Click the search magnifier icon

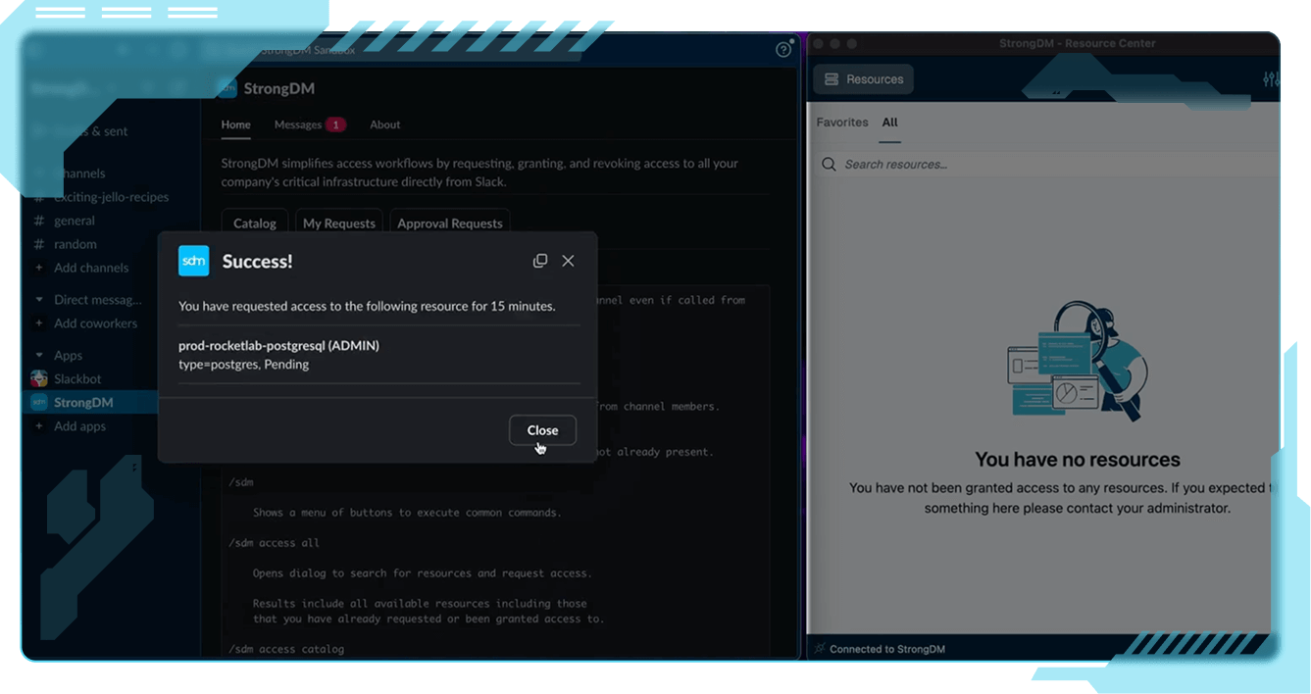point(830,165)
